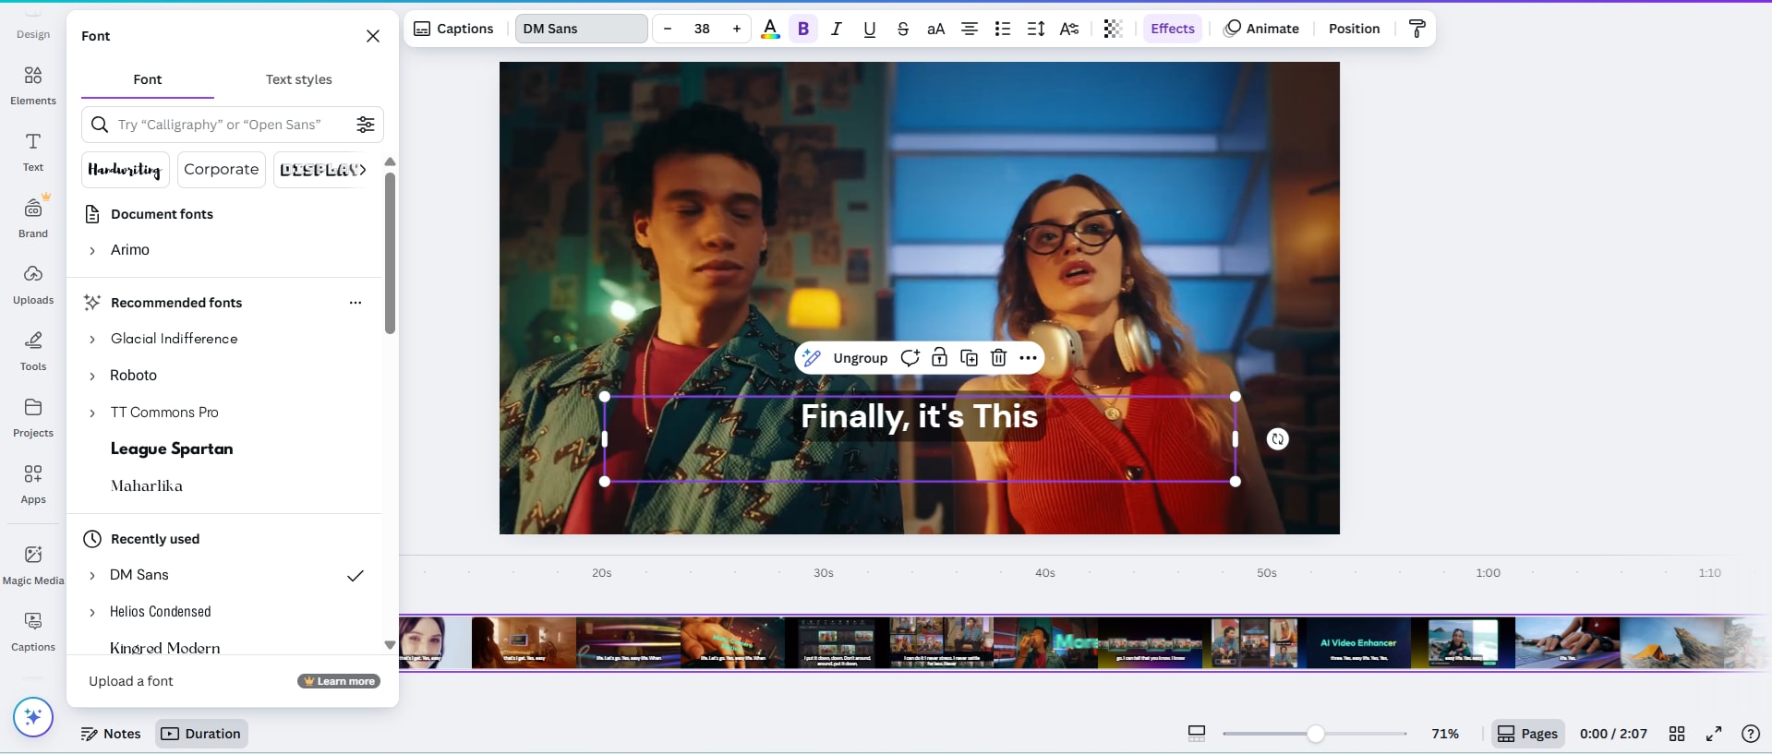Open the Text sidebar panel

33,151
